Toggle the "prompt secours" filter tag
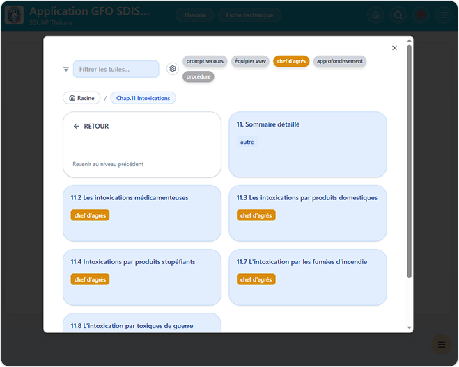This screenshot has width=459, height=367. [x=205, y=61]
